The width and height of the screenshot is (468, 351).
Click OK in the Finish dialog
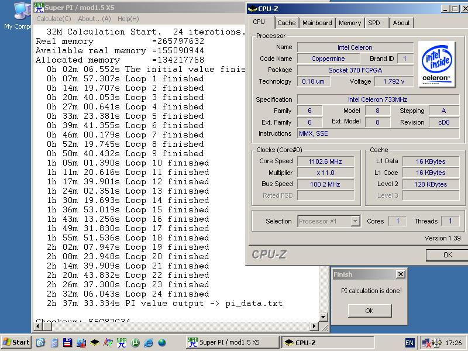click(370, 311)
